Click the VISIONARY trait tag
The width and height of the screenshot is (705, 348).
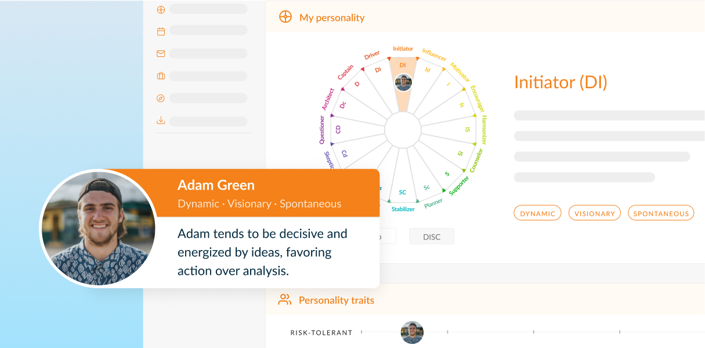click(594, 213)
